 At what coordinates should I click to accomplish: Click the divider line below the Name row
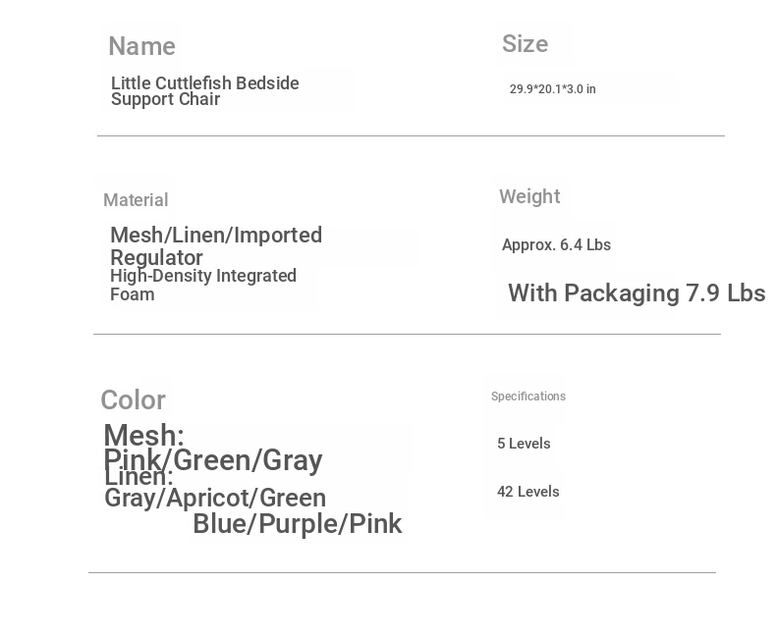tap(411, 136)
